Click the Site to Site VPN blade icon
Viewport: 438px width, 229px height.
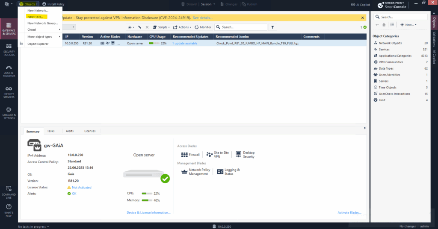pyautogui.click(x=210, y=155)
